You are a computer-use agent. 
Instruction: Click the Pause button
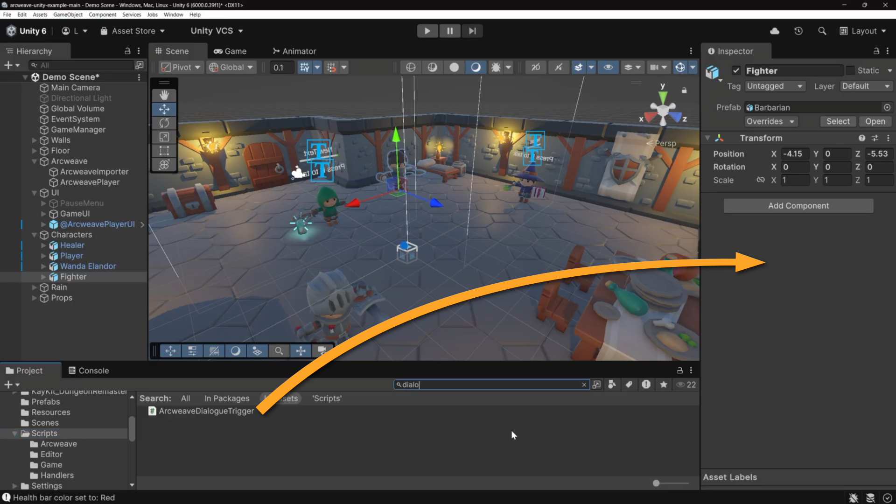[449, 31]
